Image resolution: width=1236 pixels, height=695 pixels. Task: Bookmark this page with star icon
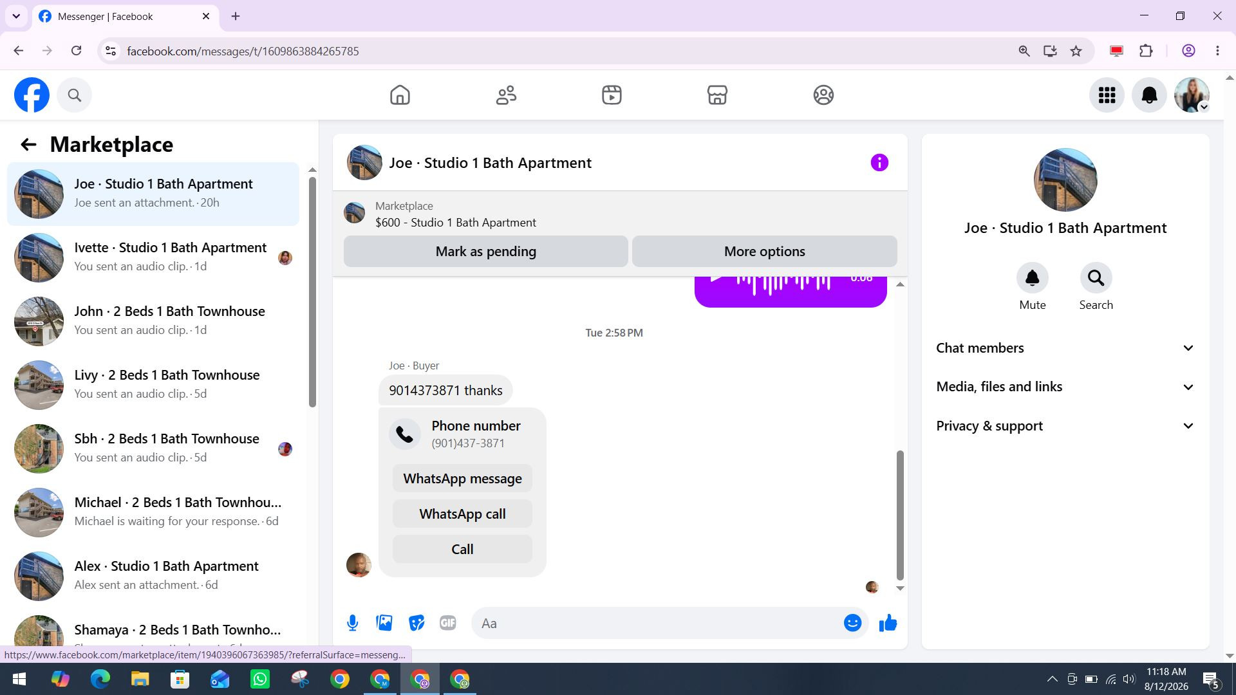coord(1076,51)
